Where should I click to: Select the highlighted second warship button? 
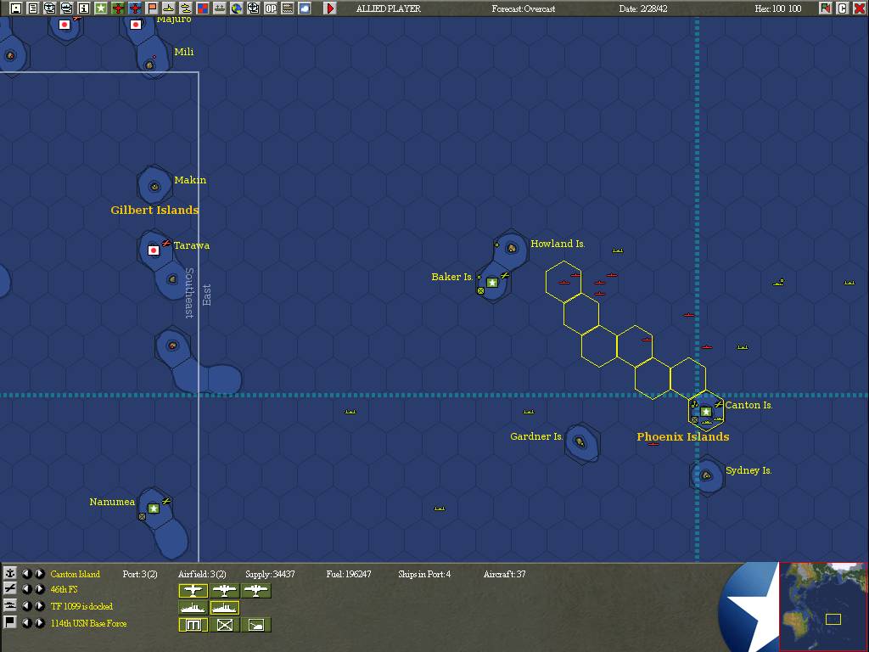[x=224, y=608]
